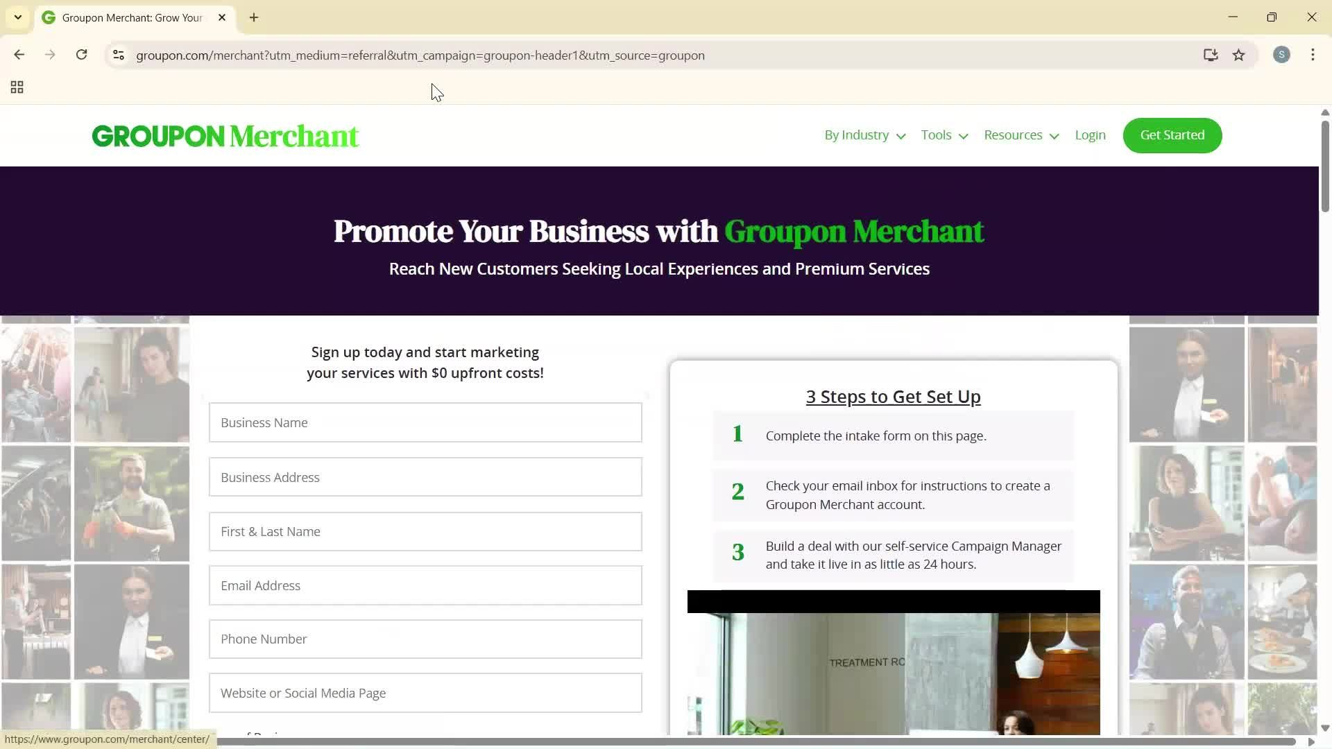Click the browser back arrow
Screen dimensions: 1332x749
(x=19, y=55)
